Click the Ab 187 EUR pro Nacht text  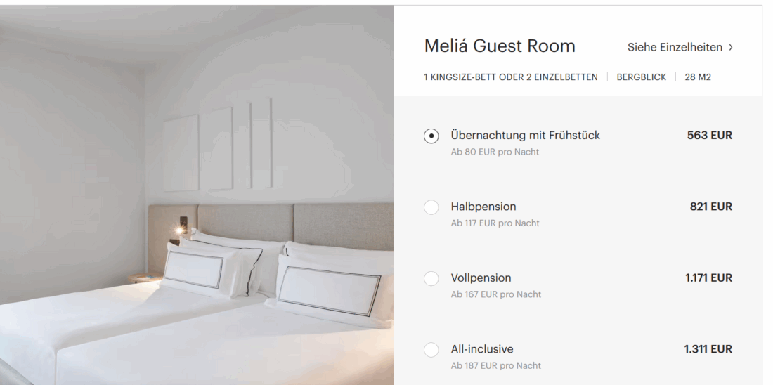pos(495,365)
